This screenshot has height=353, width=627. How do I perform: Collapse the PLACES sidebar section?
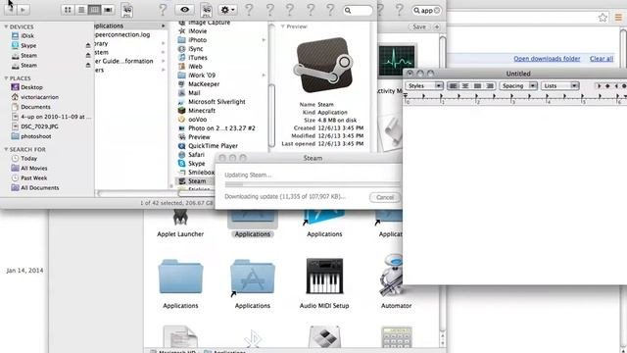pos(6,78)
